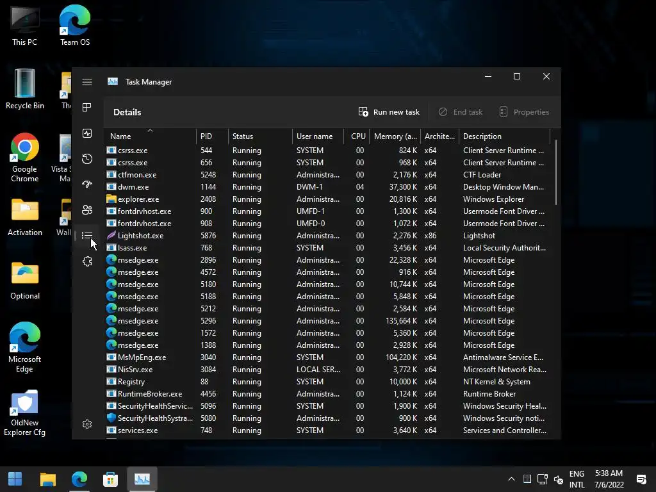The height and width of the screenshot is (492, 656).
Task: Select the RuntimeBroker.exe process
Action: pyautogui.click(x=329, y=394)
